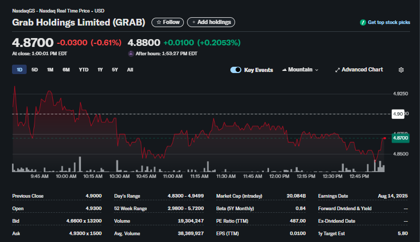Click the Bid value 4.6600 x 13200
Screen dimensions: 420x242
pos(84,221)
